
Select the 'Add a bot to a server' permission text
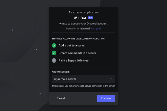pyautogui.click(x=72, y=46)
